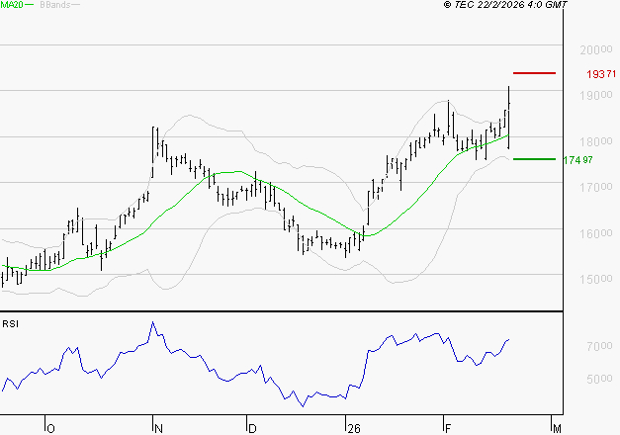Click the green support level line
The image size is (620, 435).
coord(534,159)
